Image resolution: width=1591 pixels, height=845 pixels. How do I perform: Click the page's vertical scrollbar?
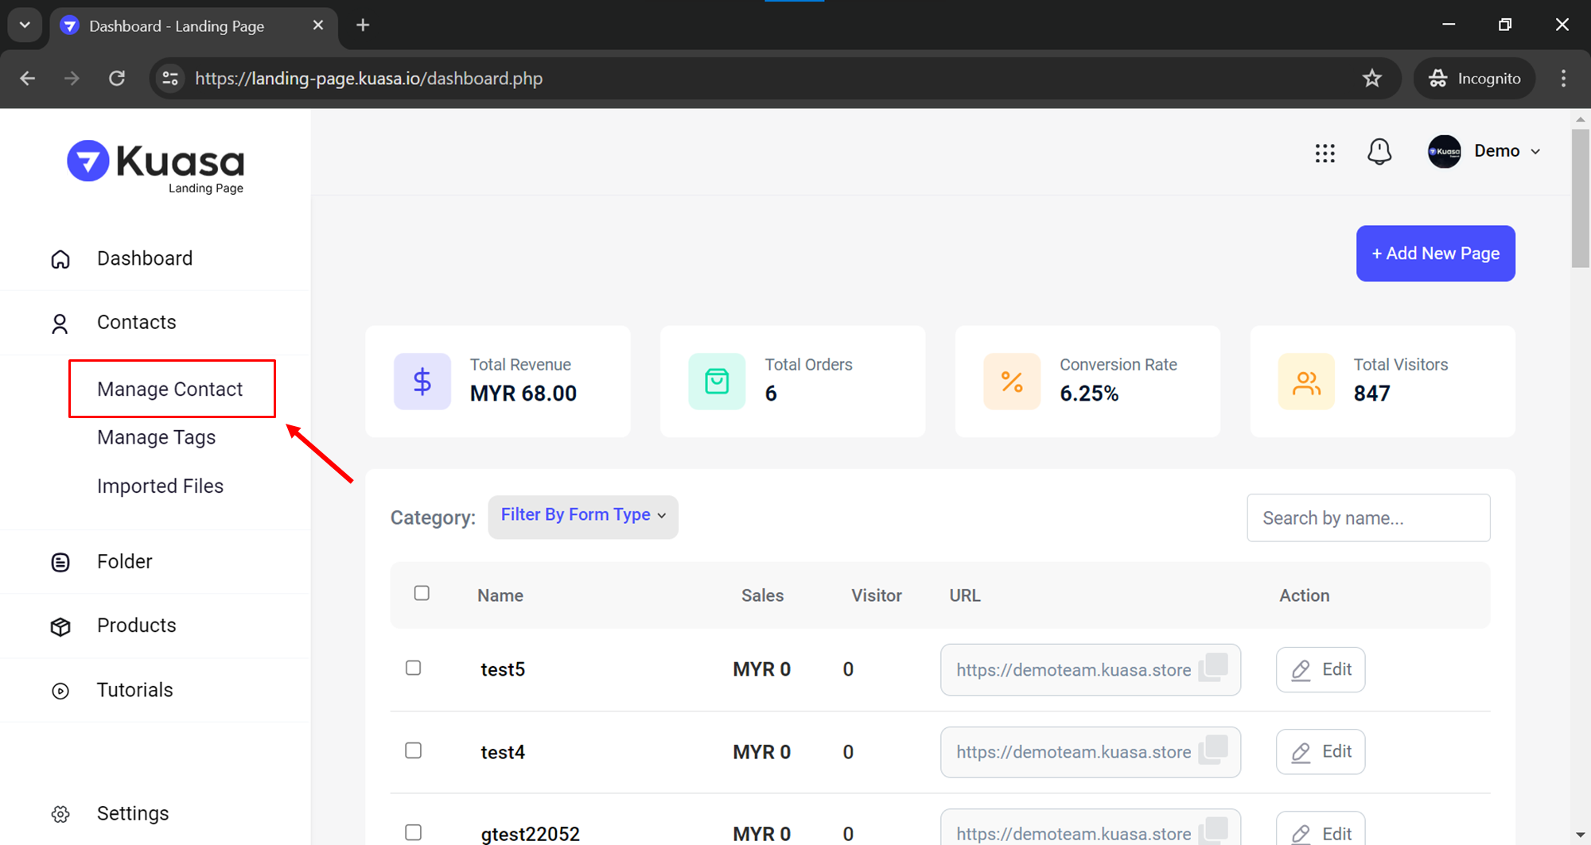point(1580,199)
